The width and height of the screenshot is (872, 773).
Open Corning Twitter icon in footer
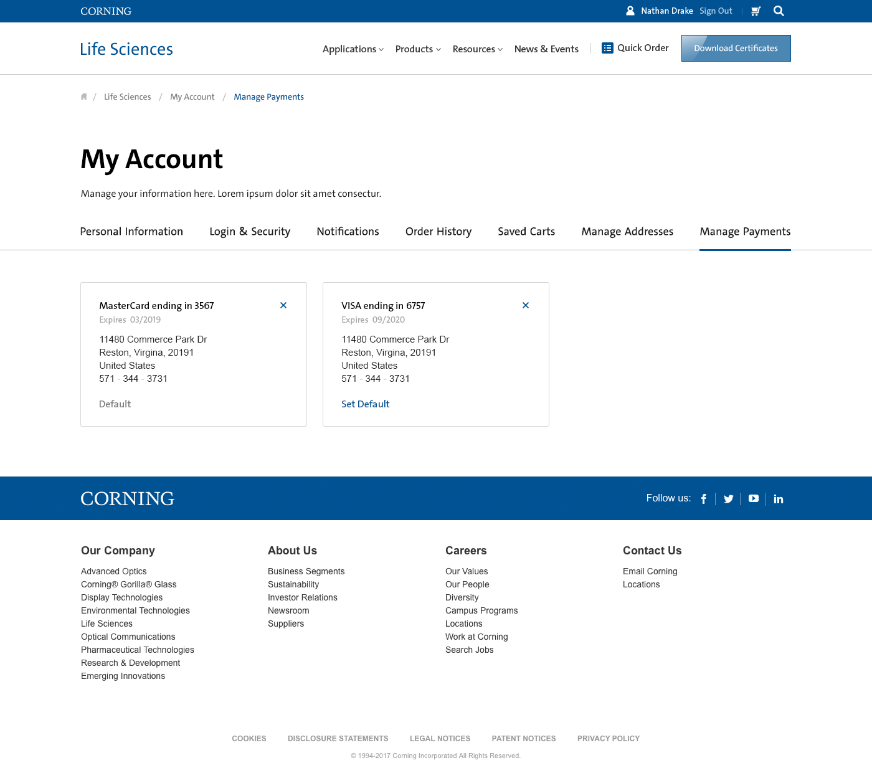(729, 499)
